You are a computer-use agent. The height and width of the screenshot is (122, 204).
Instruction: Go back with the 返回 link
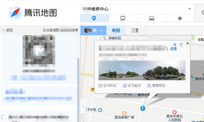point(8,30)
